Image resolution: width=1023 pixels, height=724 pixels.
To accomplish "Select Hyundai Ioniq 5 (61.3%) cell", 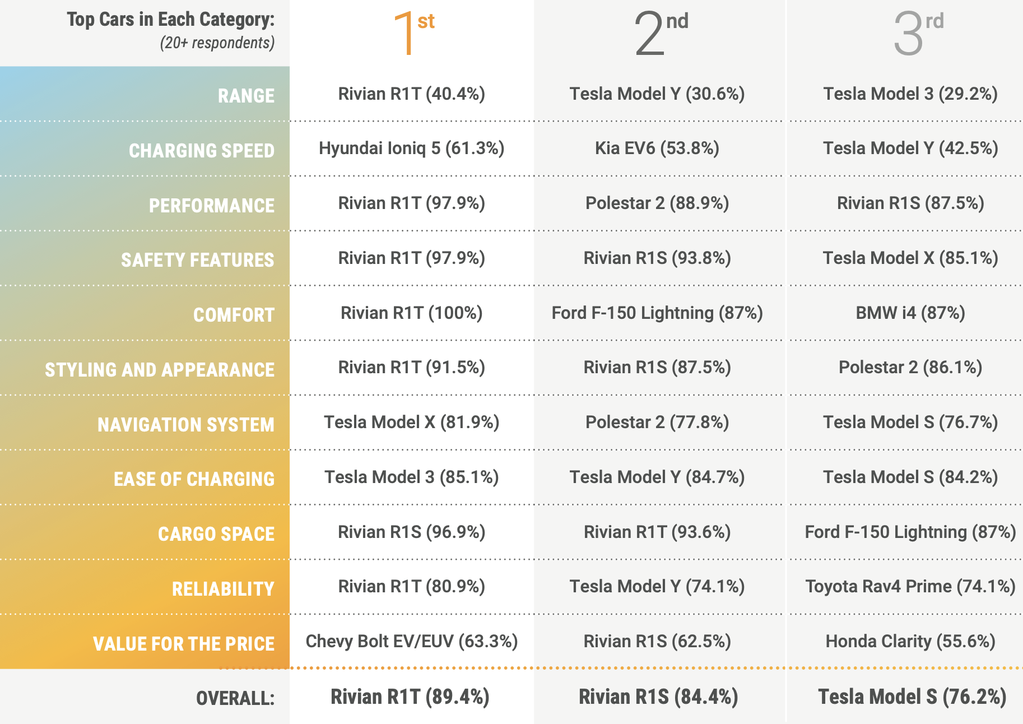I will pyautogui.click(x=412, y=148).
